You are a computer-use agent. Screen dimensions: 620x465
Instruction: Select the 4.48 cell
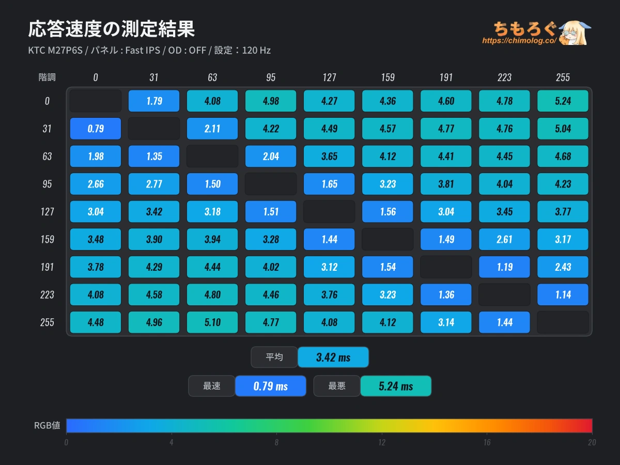96,322
